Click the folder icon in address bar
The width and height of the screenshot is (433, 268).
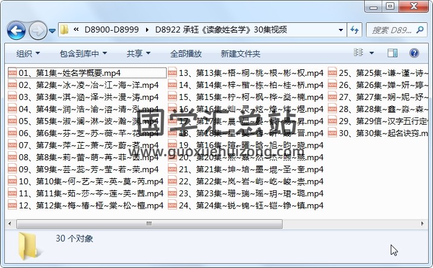65,30
